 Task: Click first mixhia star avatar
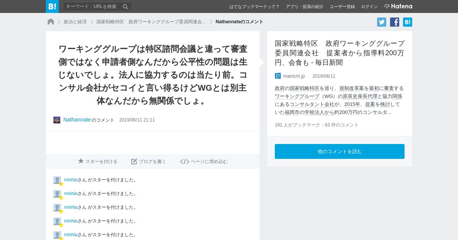pyautogui.click(x=58, y=181)
